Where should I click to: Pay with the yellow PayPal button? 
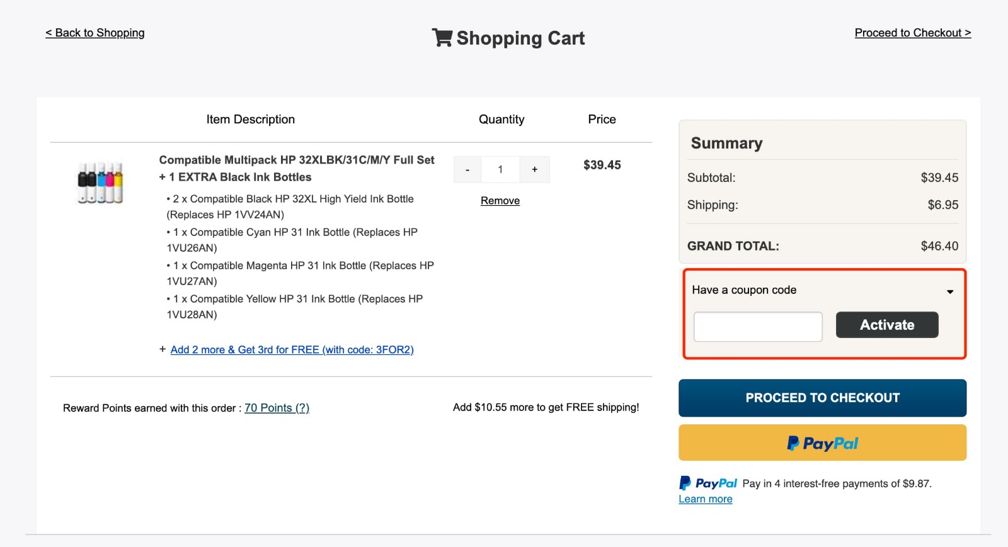[x=822, y=443]
